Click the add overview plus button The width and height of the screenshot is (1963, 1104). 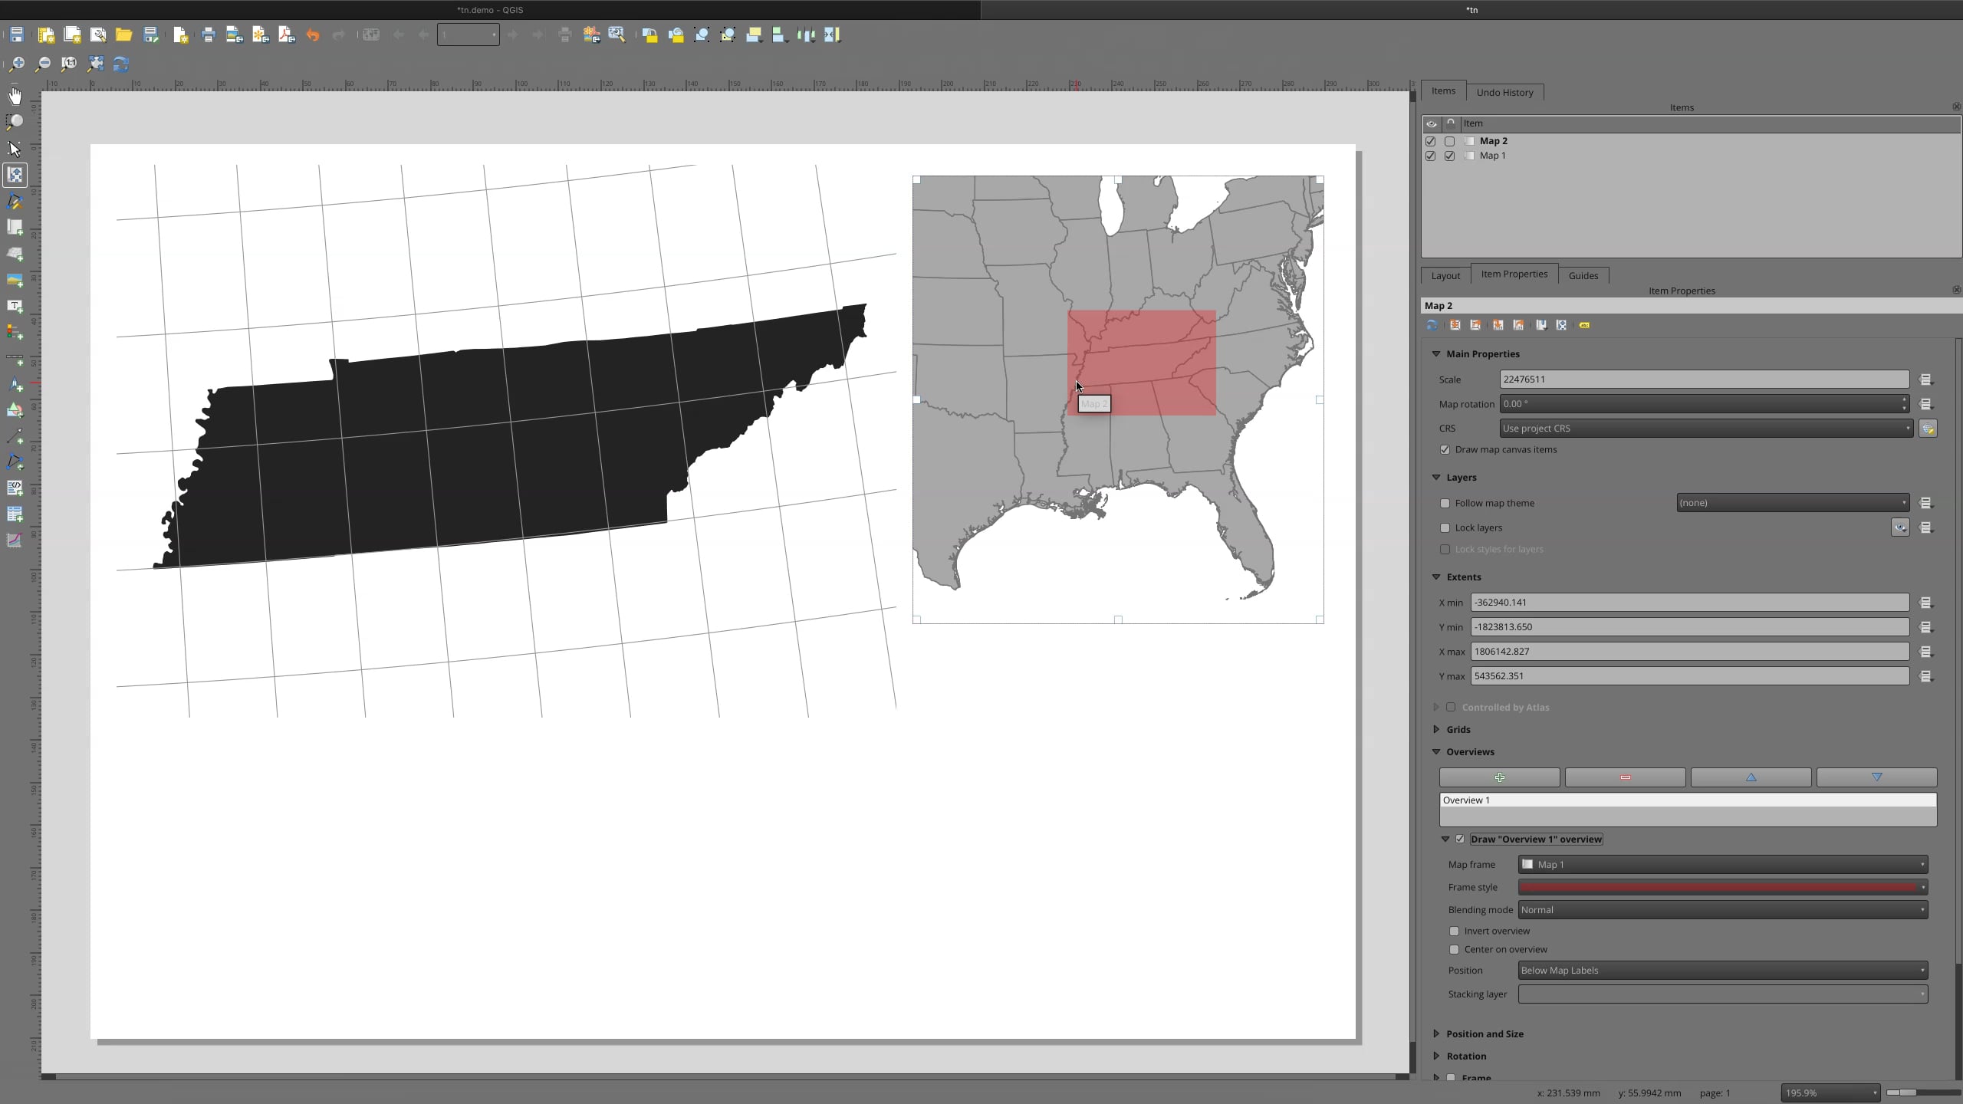1498,777
